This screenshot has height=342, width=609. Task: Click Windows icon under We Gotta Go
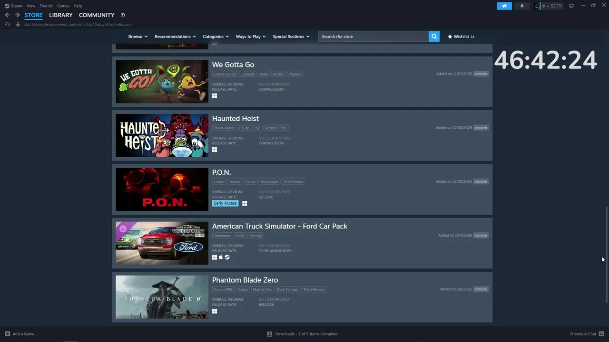[215, 96]
